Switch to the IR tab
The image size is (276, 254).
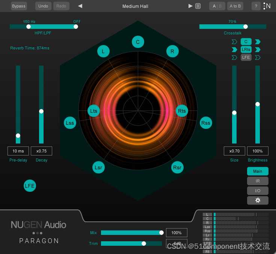(x=258, y=181)
